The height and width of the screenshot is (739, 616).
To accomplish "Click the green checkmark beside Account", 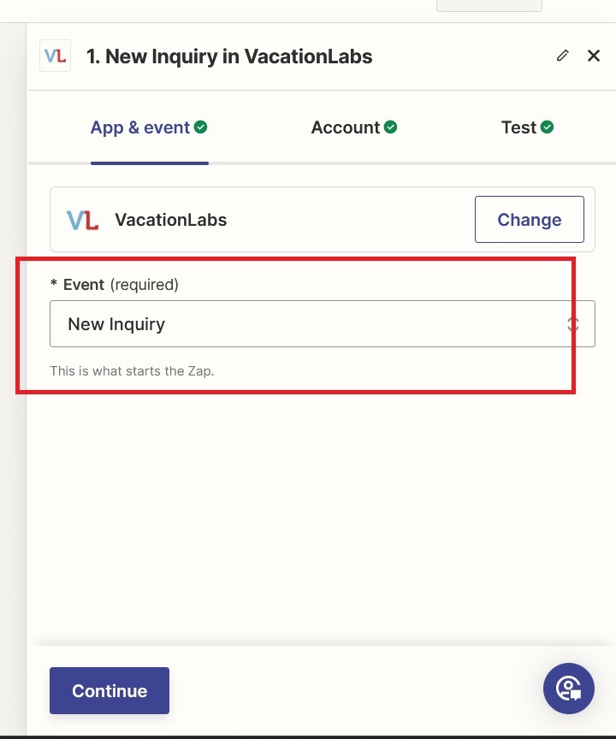I will pyautogui.click(x=390, y=127).
